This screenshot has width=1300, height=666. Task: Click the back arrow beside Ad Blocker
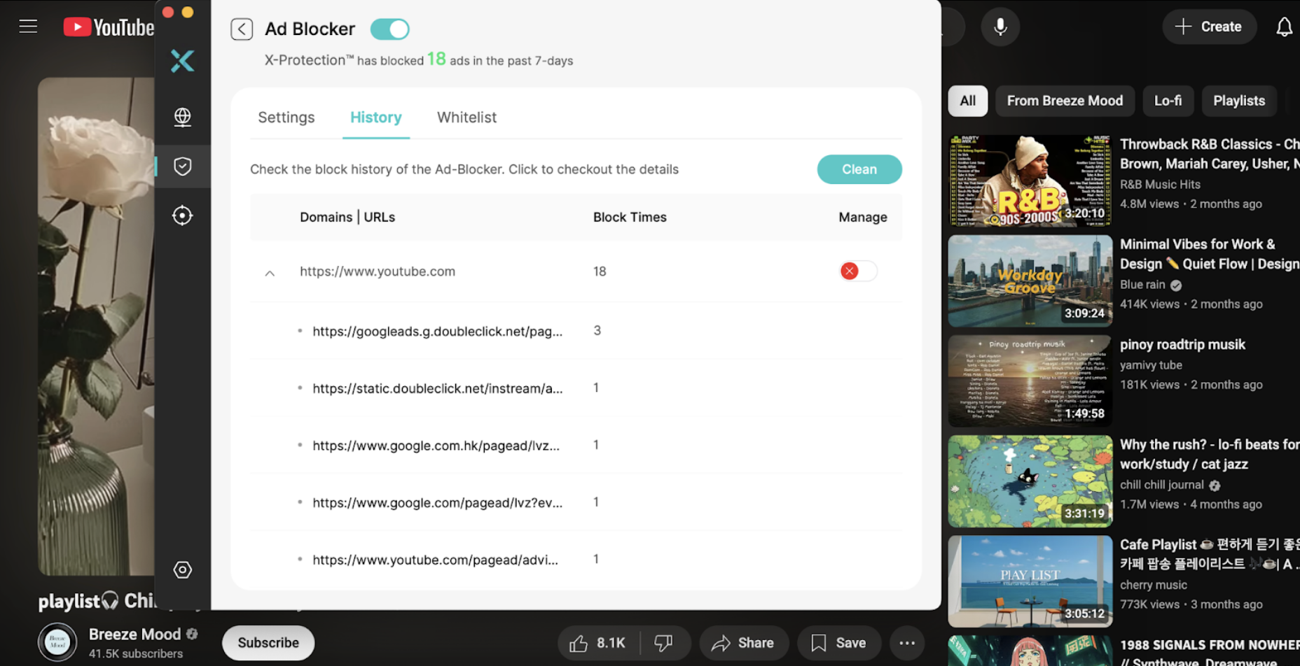(x=242, y=29)
